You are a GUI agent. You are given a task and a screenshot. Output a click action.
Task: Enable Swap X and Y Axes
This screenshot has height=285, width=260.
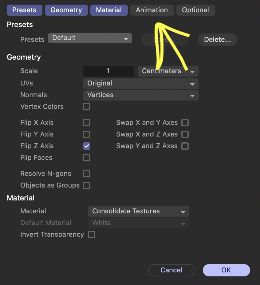click(x=185, y=123)
